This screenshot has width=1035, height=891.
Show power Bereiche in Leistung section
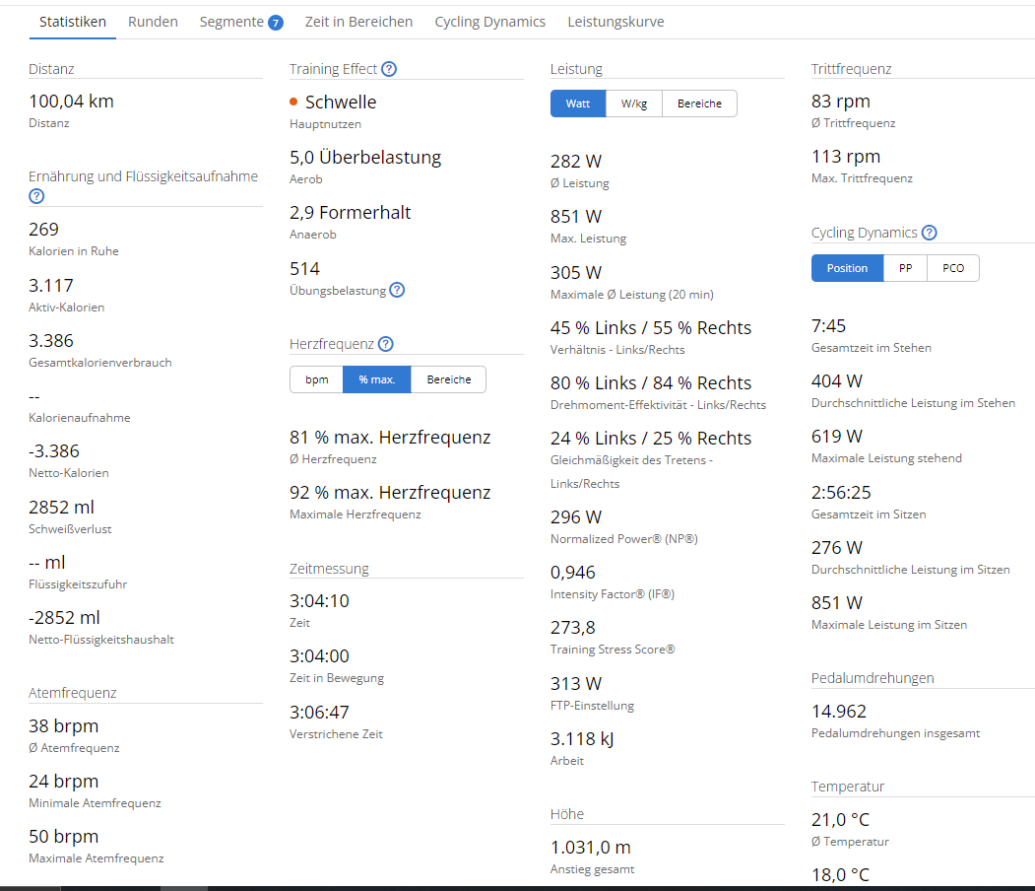(x=699, y=103)
